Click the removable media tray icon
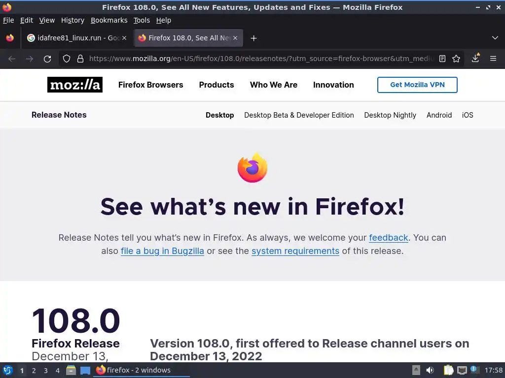The width and height of the screenshot is (505, 378). (x=416, y=370)
